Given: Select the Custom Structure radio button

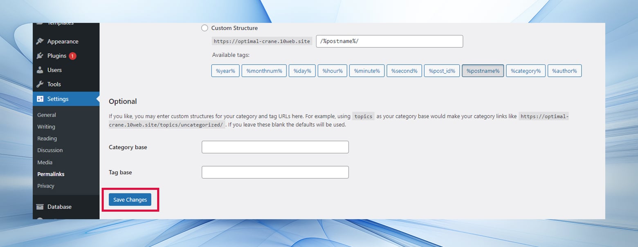Looking at the screenshot, I should (204, 28).
